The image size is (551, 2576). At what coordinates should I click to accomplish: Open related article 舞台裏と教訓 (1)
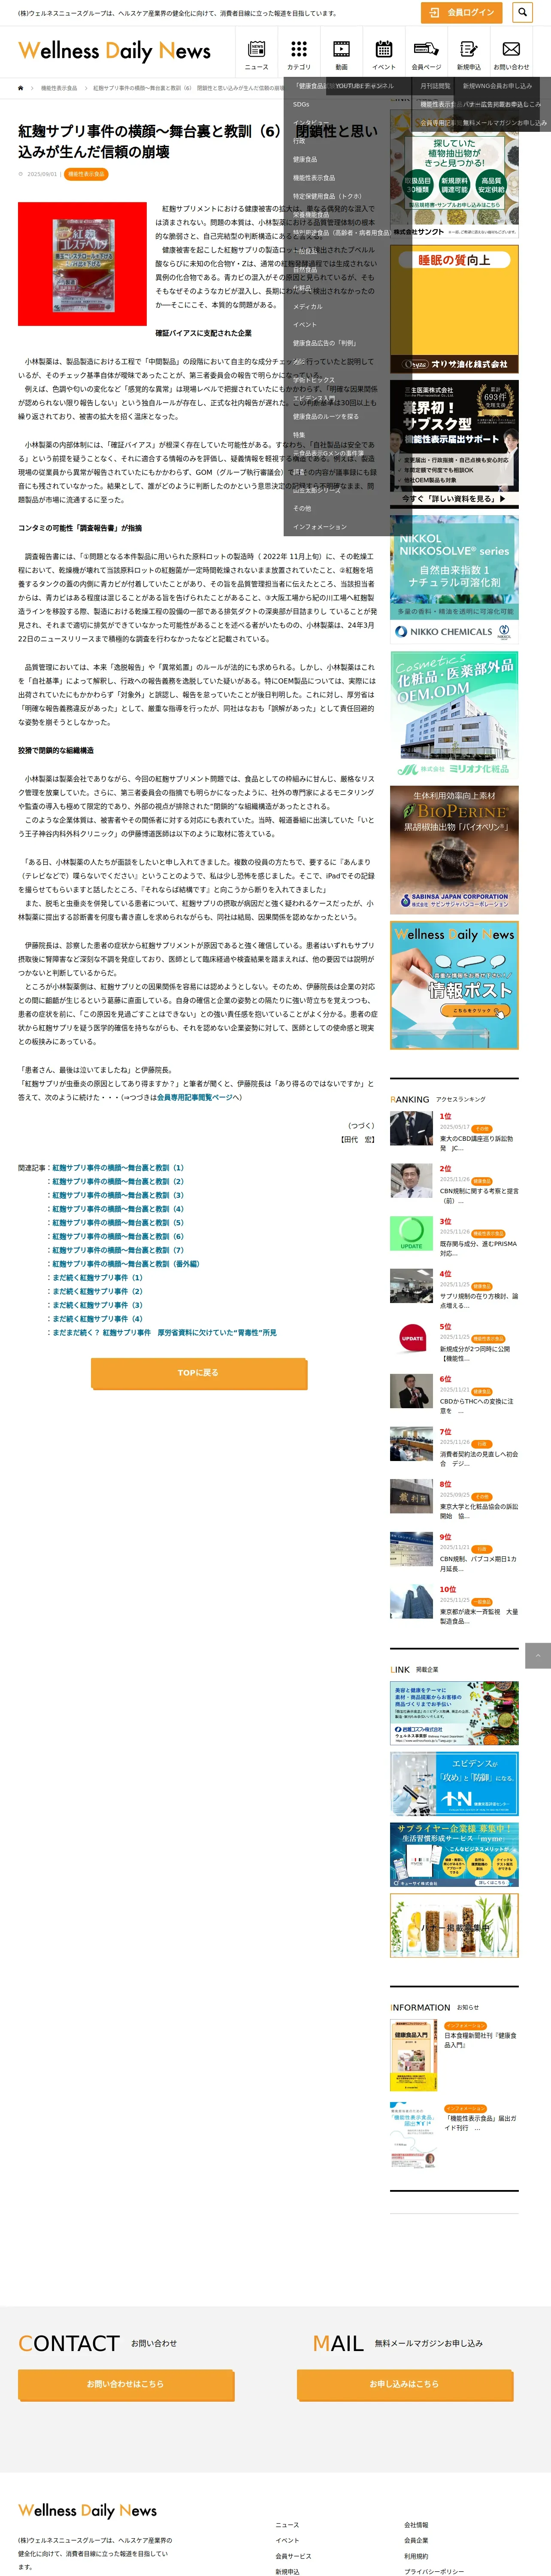(x=118, y=1168)
